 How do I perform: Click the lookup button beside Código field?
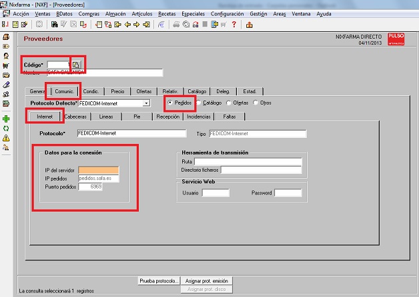click(x=76, y=65)
